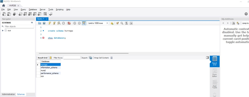Go to the Home tab icon
This screenshot has width=249, height=97.
pos(3,6)
